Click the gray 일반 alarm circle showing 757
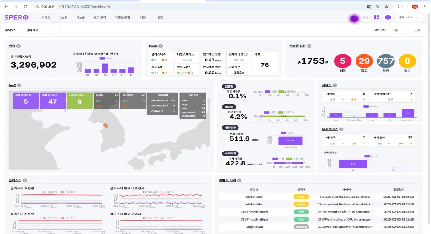Viewport: 431px width, 234px height. click(x=385, y=61)
